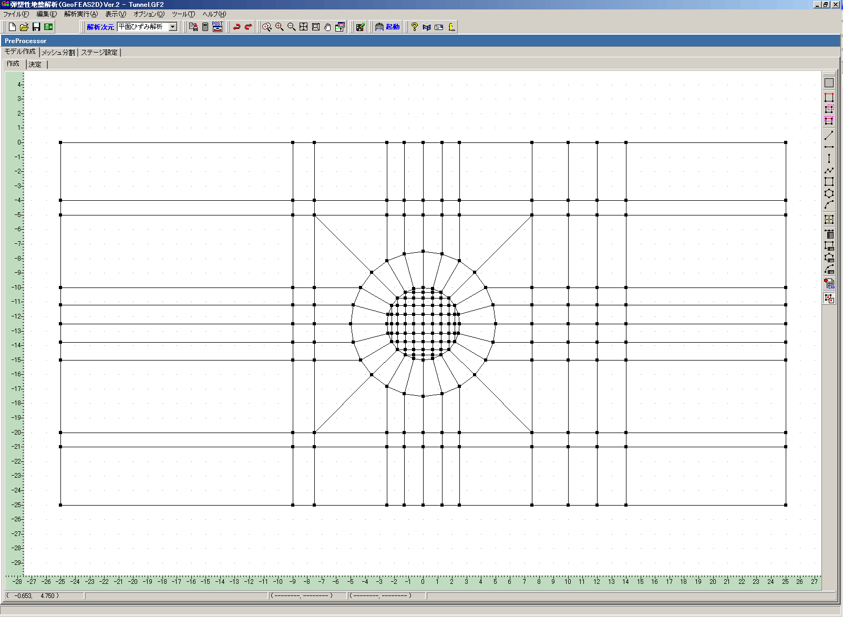This screenshot has width=843, height=617.
Task: Click the rectangle with table input icon
Action: [829, 246]
